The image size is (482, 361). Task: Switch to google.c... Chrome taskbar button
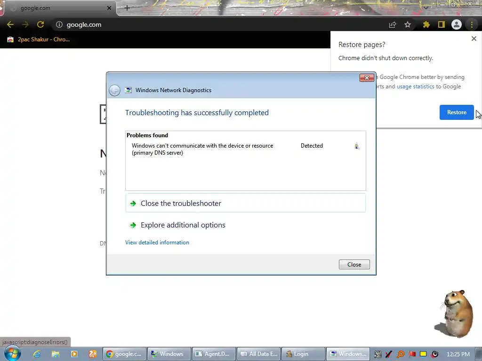124,354
